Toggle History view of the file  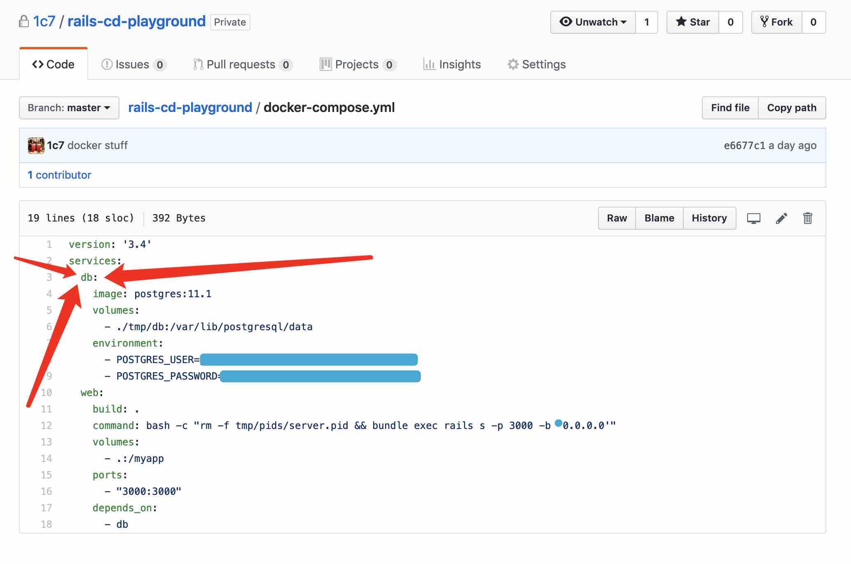pos(709,218)
